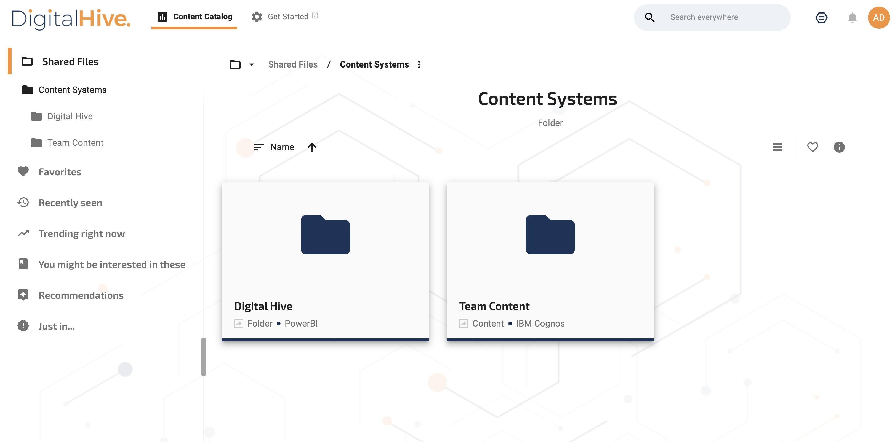Focus the Search everywhere field
Screen dimensions: 895x442
(x=712, y=17)
